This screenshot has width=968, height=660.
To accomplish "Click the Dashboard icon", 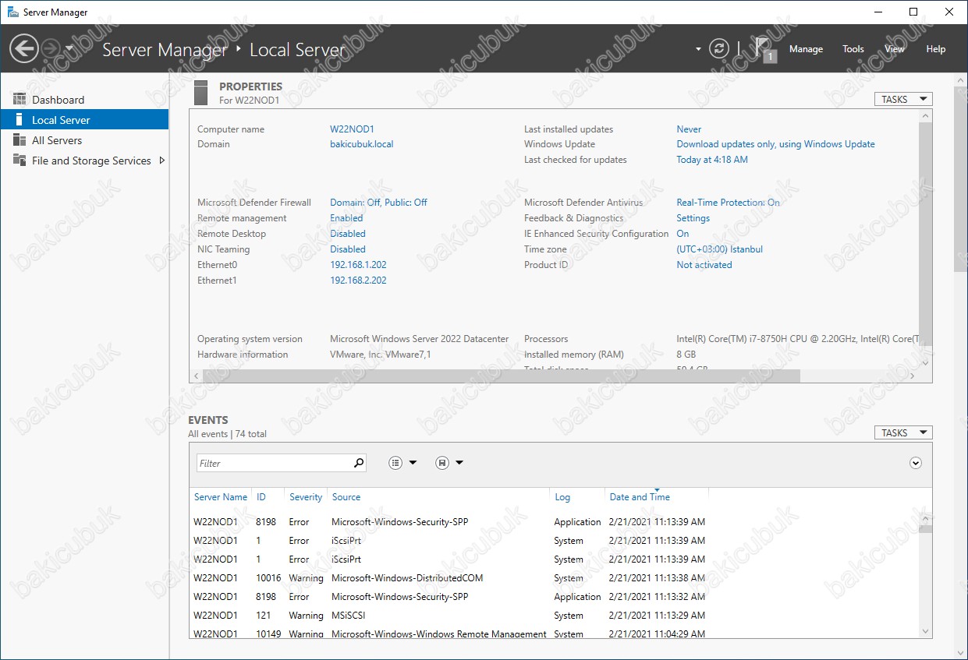I will pos(20,99).
